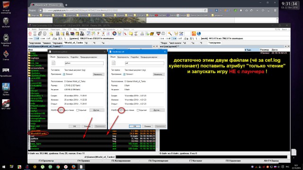Select the NFS MW desktop icon
The image size is (303, 170).
(6, 104)
